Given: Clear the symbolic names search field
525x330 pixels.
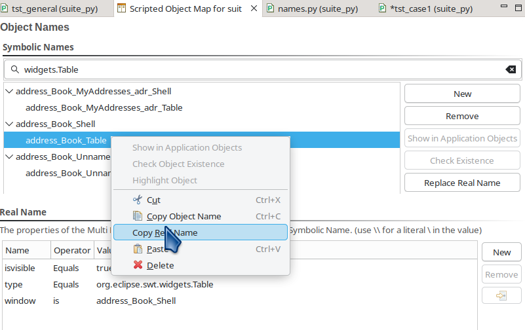Looking at the screenshot, I should tap(511, 69).
